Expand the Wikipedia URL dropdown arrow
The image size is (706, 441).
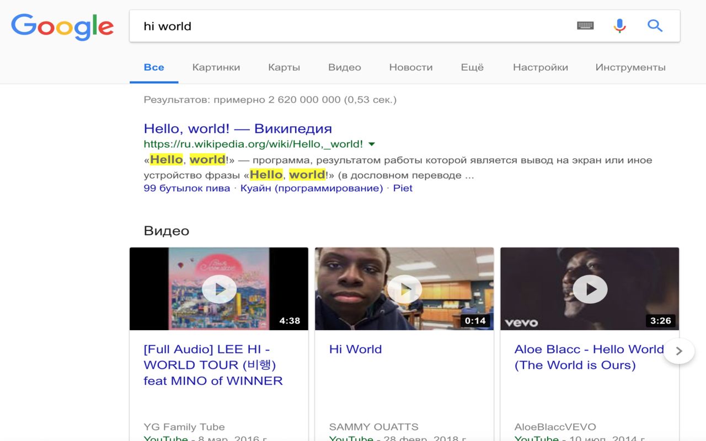372,144
